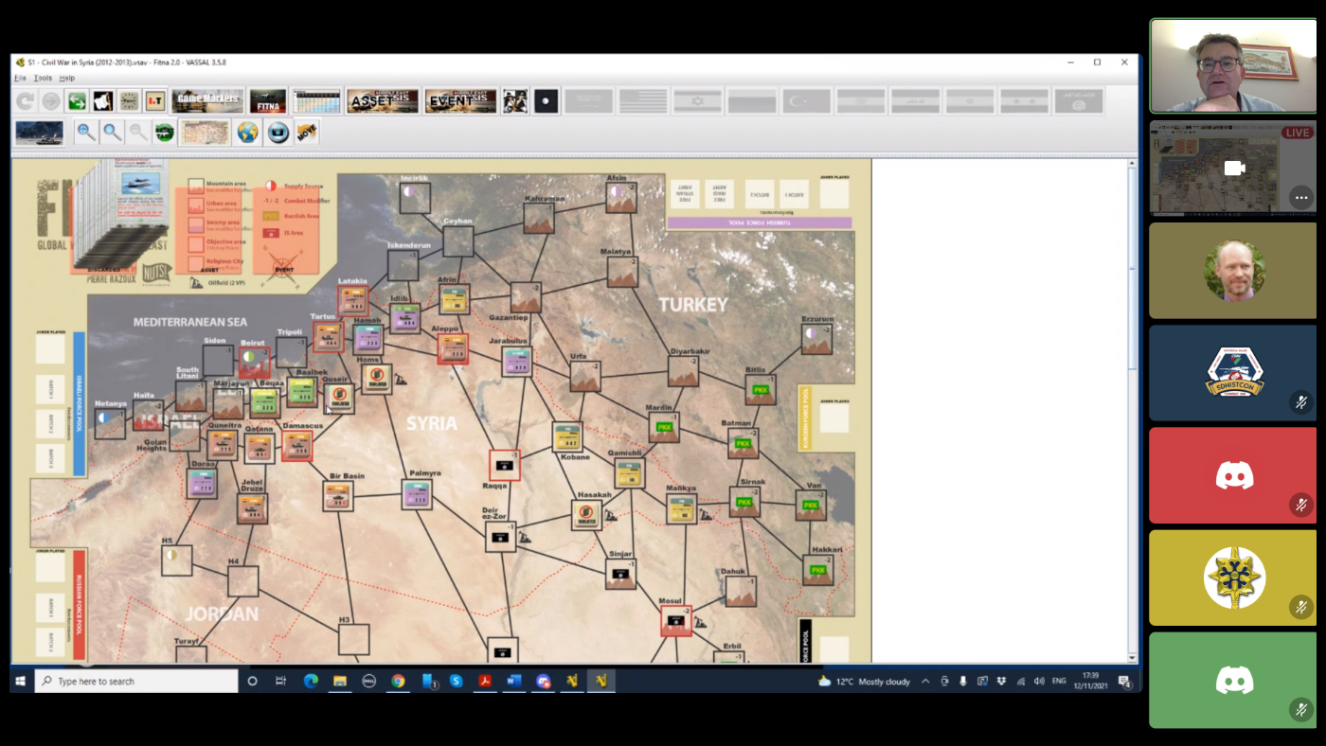
Task: Click the yellow compass-star participant tile
Action: (x=1232, y=577)
